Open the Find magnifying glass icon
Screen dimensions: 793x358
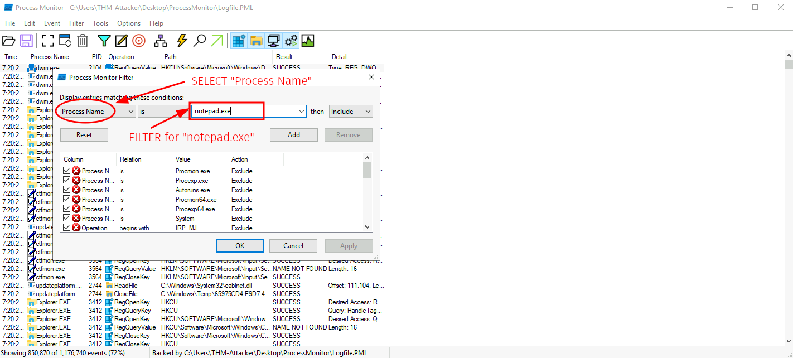pos(199,41)
